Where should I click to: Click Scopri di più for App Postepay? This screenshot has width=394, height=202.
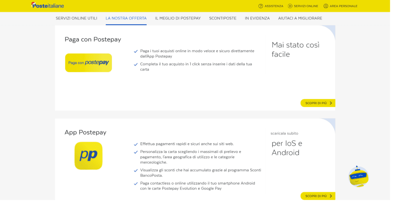tap(318, 196)
